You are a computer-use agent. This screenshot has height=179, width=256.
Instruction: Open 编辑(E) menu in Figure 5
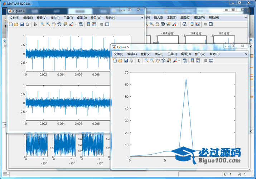coord(132,54)
